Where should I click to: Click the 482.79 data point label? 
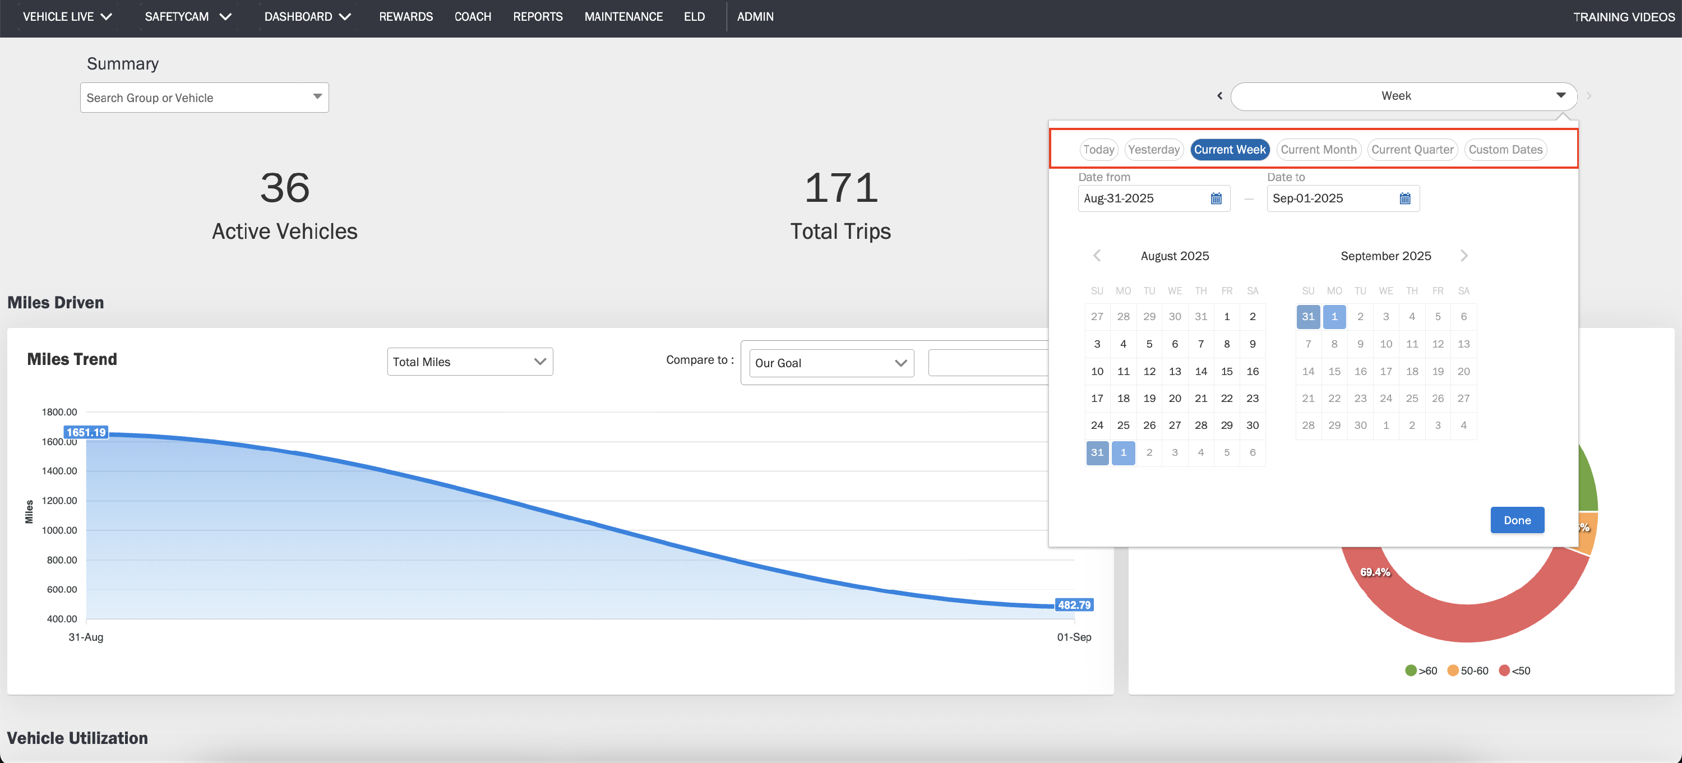pos(1074,605)
